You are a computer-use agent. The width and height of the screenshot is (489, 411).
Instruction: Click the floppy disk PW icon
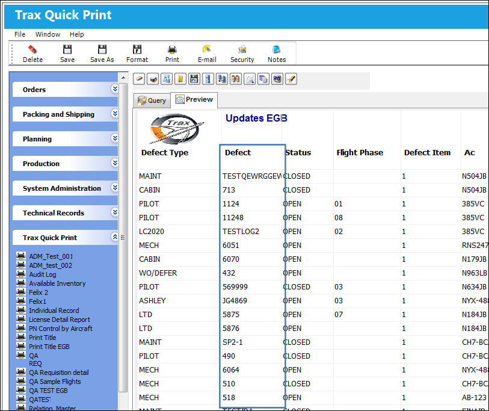click(x=194, y=79)
